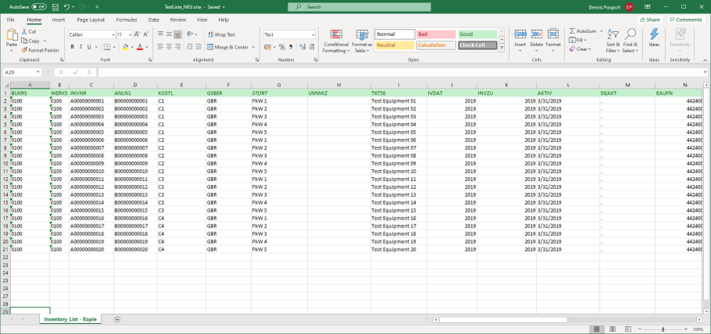The height and width of the screenshot is (334, 711).
Task: Apply the red font color
Action: 140,47
